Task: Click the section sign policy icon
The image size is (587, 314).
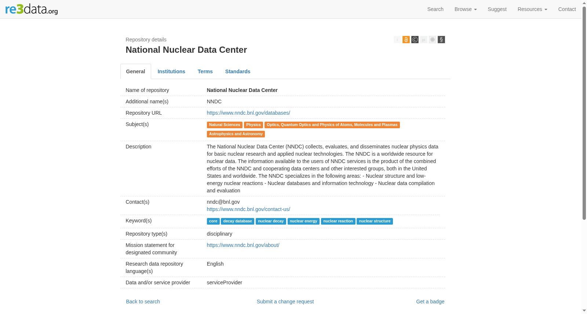Action: click(x=441, y=40)
